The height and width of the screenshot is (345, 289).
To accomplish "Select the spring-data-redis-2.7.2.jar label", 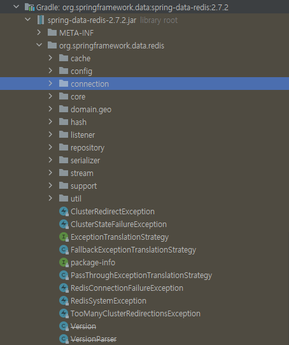I will (92, 20).
